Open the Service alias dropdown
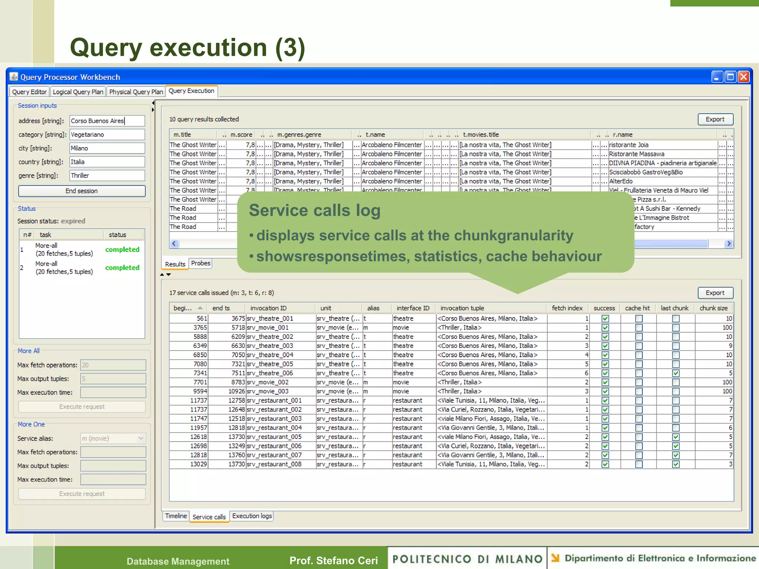Image resolution: width=759 pixels, height=569 pixels. [x=141, y=438]
